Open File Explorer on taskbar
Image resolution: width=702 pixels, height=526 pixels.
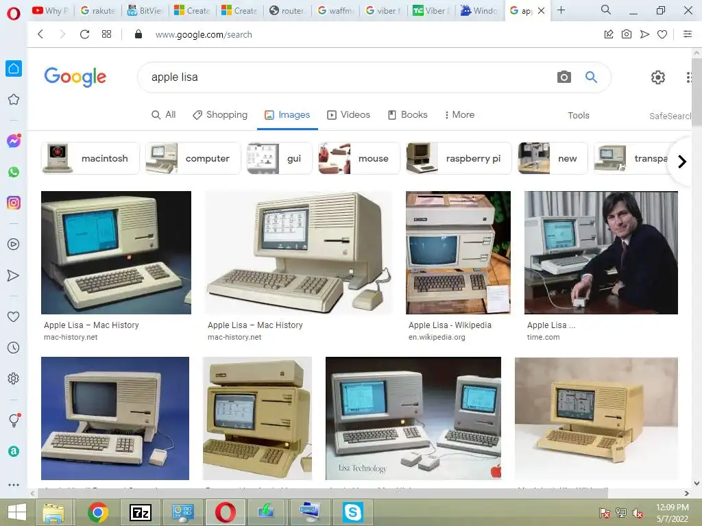click(53, 512)
